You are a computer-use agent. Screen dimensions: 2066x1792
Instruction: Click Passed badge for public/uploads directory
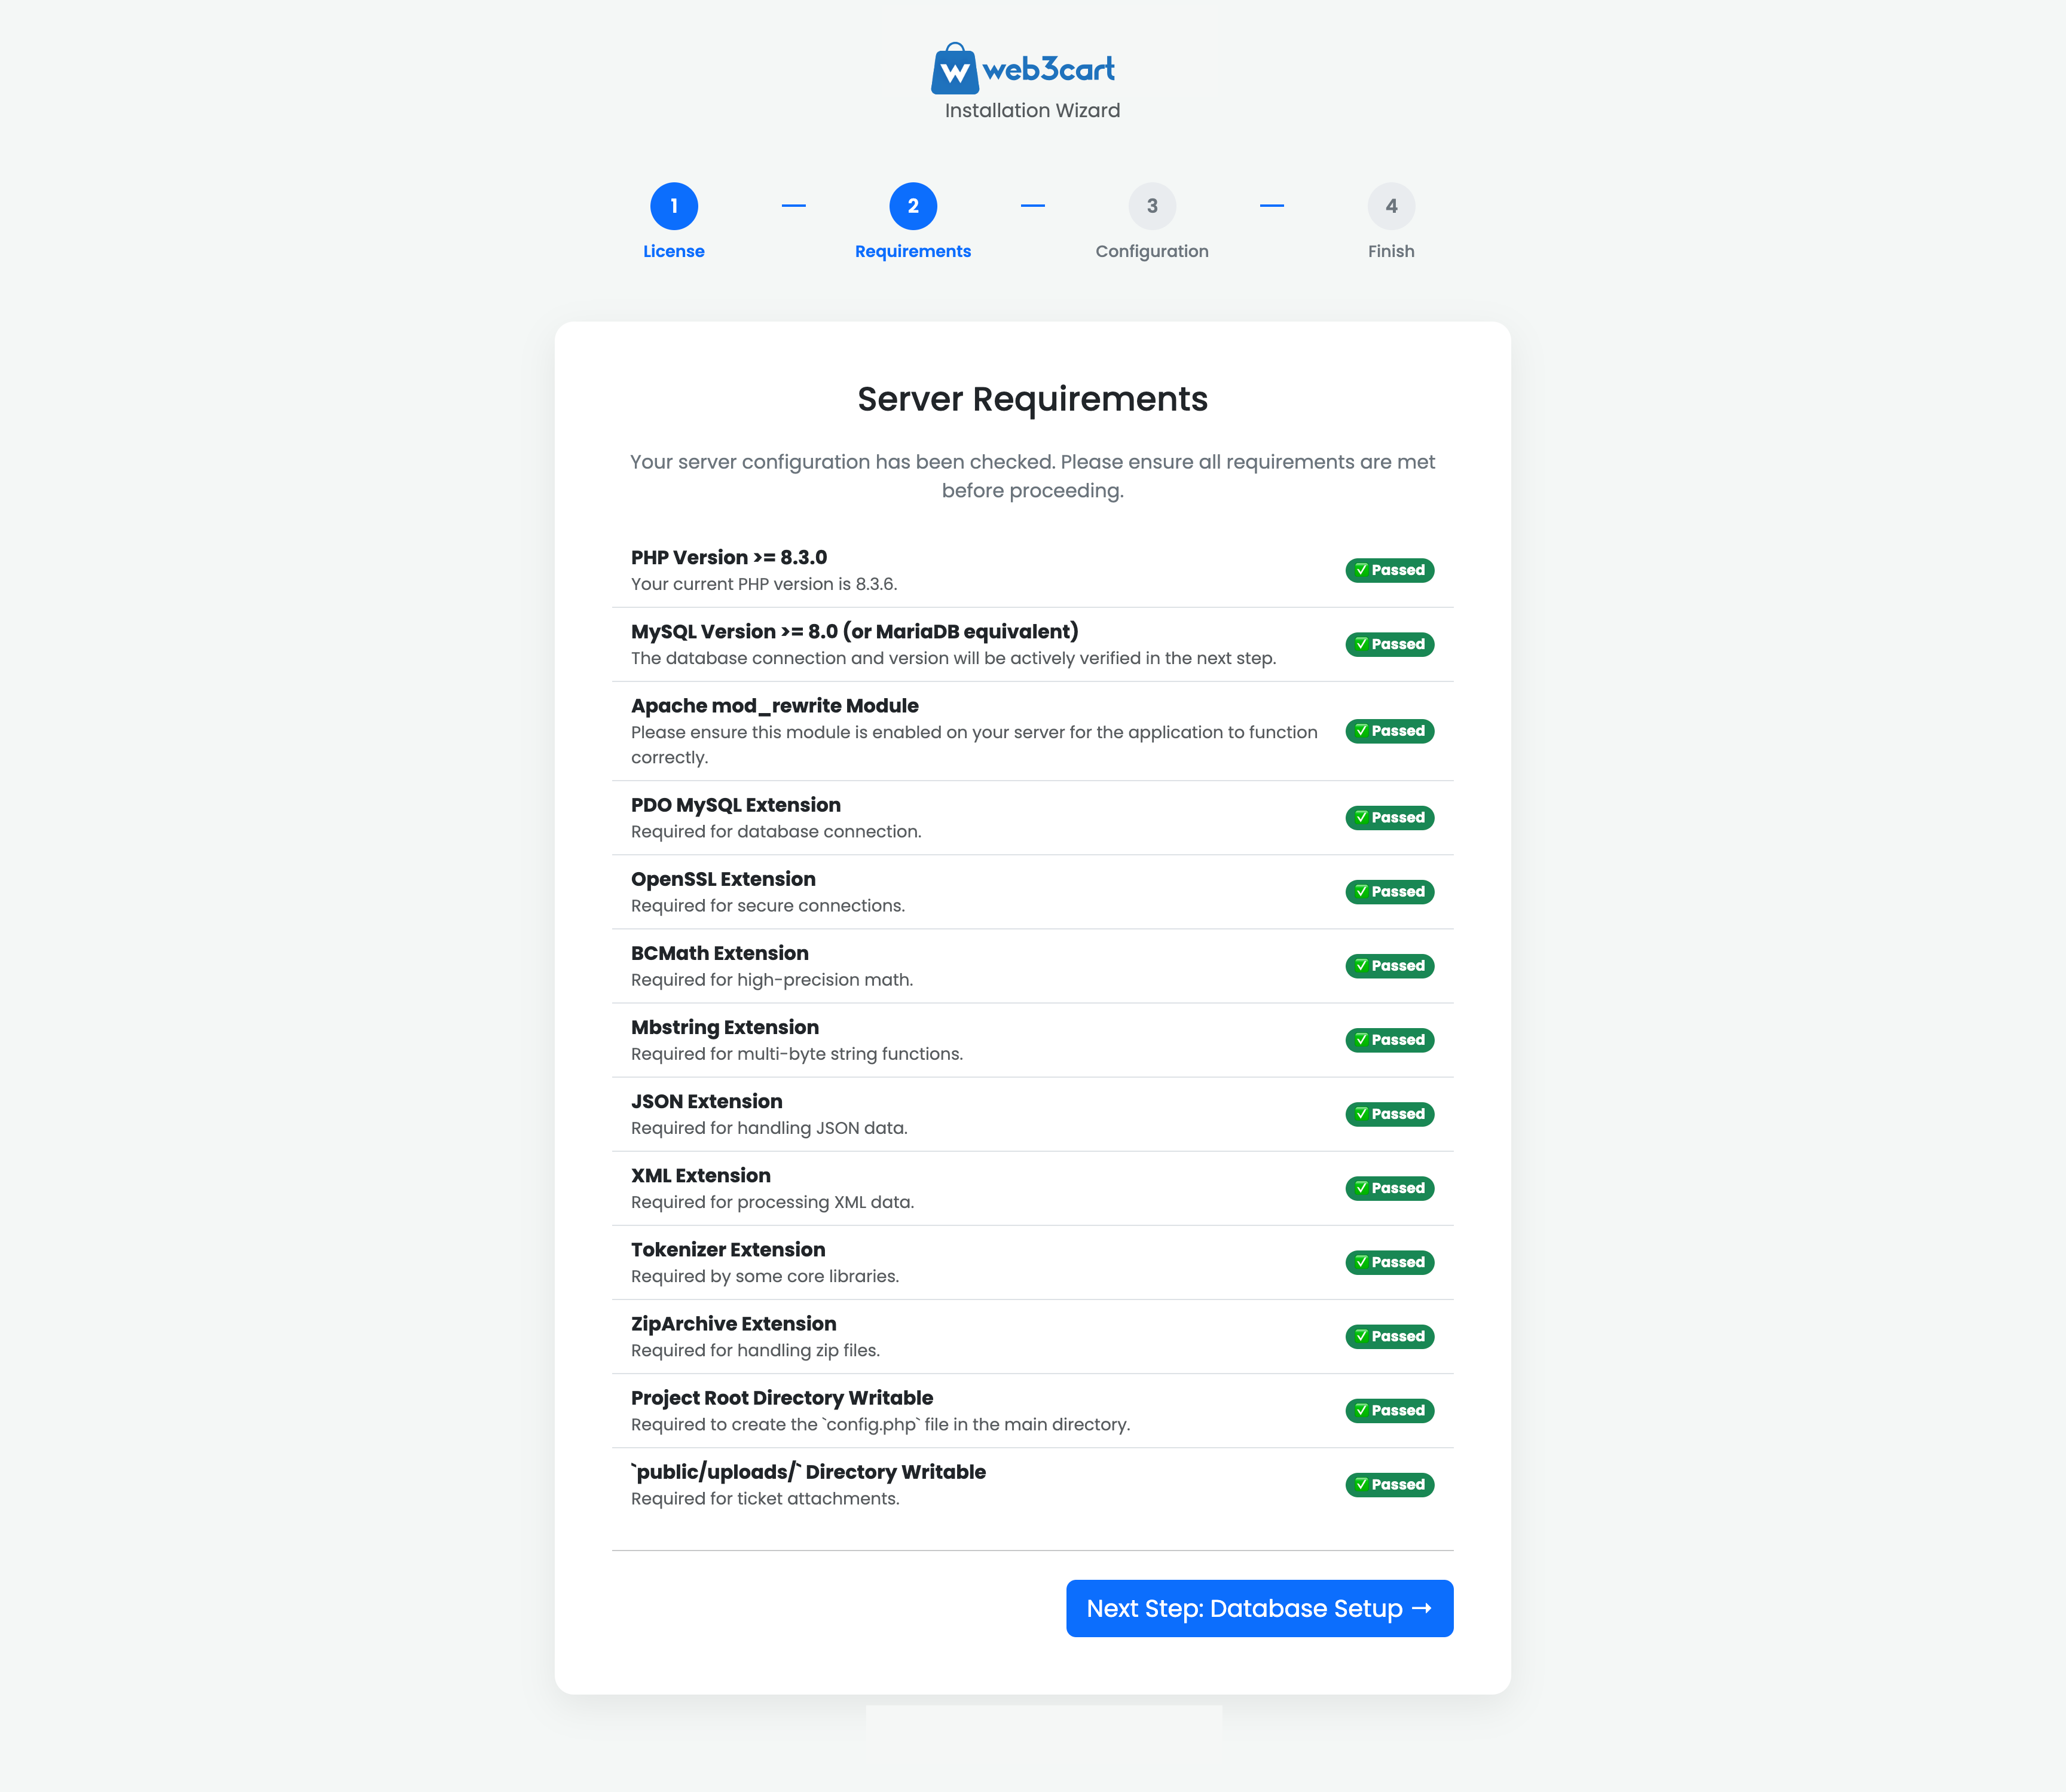click(1389, 1484)
